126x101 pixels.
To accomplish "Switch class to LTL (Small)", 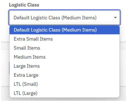I will (64, 84).
